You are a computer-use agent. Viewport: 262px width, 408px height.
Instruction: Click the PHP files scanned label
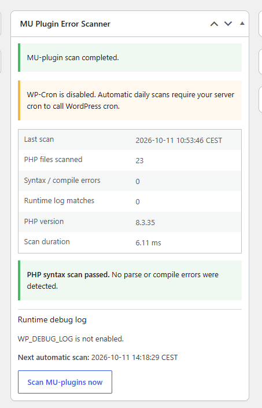tap(53, 160)
